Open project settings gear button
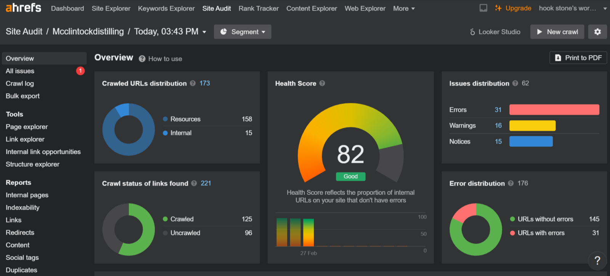Image resolution: width=610 pixels, height=276 pixels. tap(597, 32)
